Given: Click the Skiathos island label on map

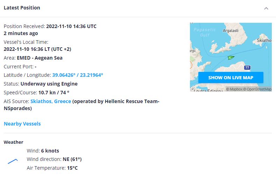Looking at the screenshot, I should (x=264, y=41).
